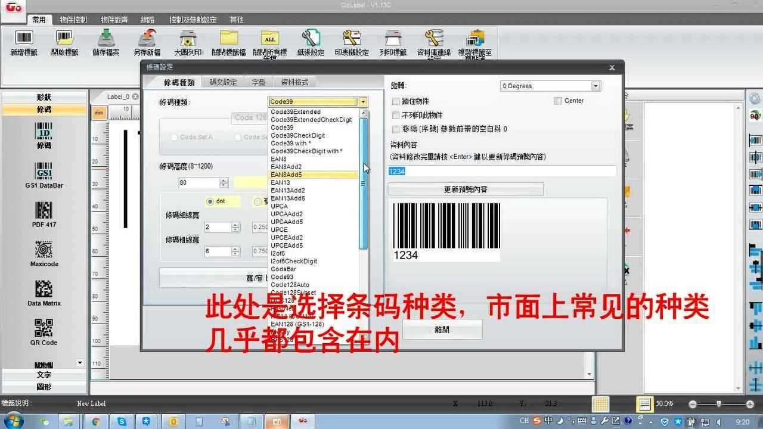This screenshot has height=429, width=763.
Task: Open the 條碼種類 Code39 dropdown
Action: (363, 101)
